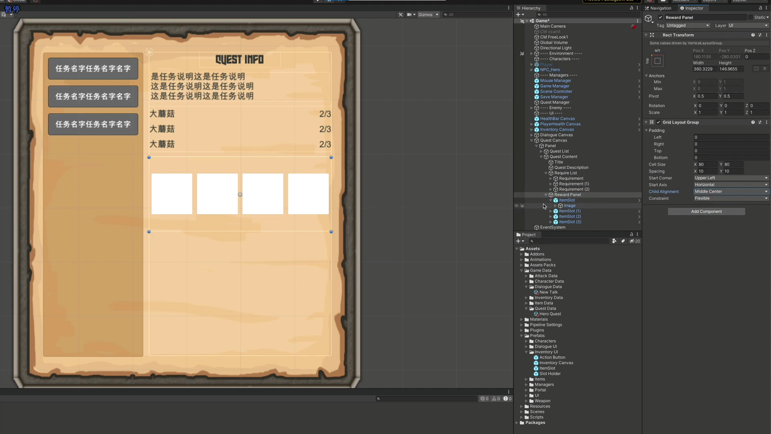The width and height of the screenshot is (771, 434).
Task: Toggle hidden packages visibility count icon
Action: point(635,241)
